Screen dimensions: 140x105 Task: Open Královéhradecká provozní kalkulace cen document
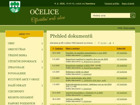point(89,84)
